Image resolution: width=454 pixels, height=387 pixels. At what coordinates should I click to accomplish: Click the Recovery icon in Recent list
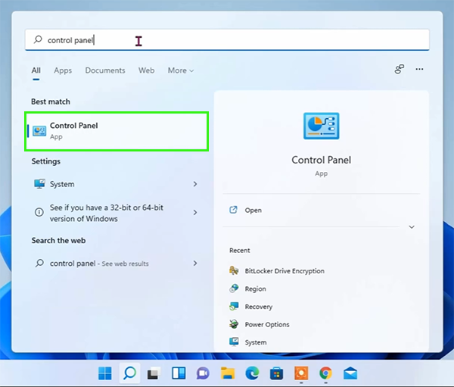(x=234, y=306)
